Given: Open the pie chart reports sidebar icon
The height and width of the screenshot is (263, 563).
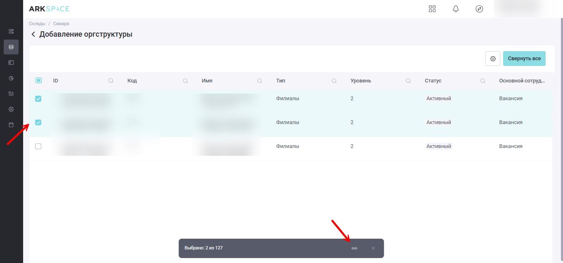Looking at the screenshot, I should 11,78.
